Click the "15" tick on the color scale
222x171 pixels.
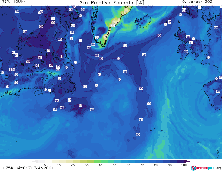(x=59, y=165)
